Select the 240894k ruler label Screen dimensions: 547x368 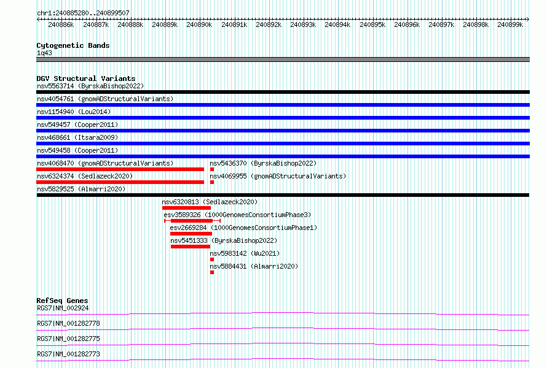tap(337, 25)
